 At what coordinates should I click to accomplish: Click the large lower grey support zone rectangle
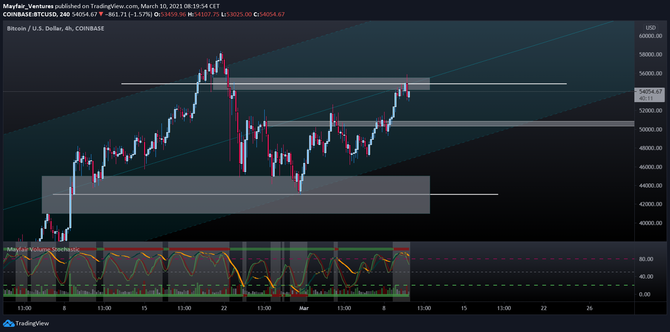(x=236, y=195)
